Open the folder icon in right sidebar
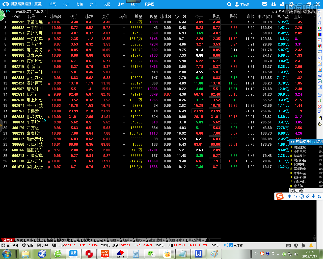The image size is (323, 259). (320, 95)
